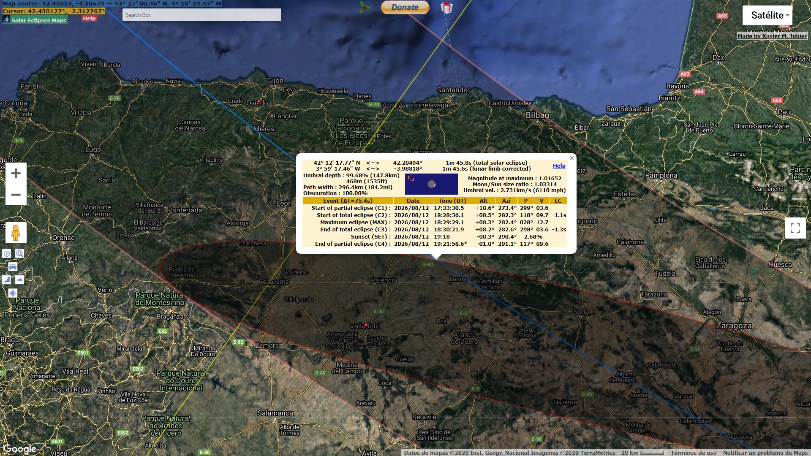The image size is (811, 456).
Task: Click the eclipse logo icon beside Solar Eclipses Maps
Action: pyautogui.click(x=6, y=19)
